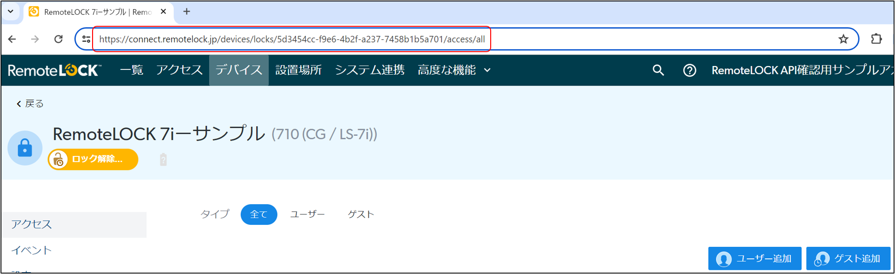This screenshot has height=276, width=896.
Task: Click the battery status icon
Action: (164, 159)
